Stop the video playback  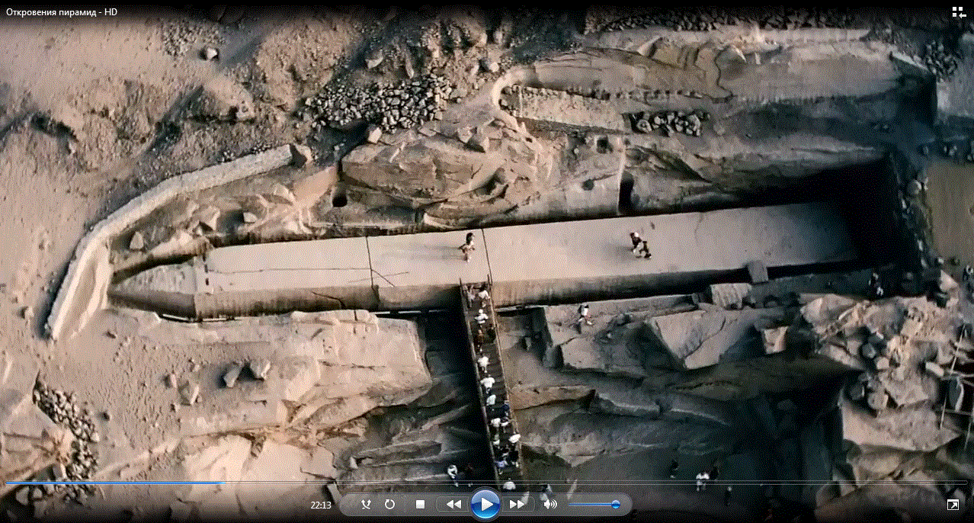pos(420,504)
